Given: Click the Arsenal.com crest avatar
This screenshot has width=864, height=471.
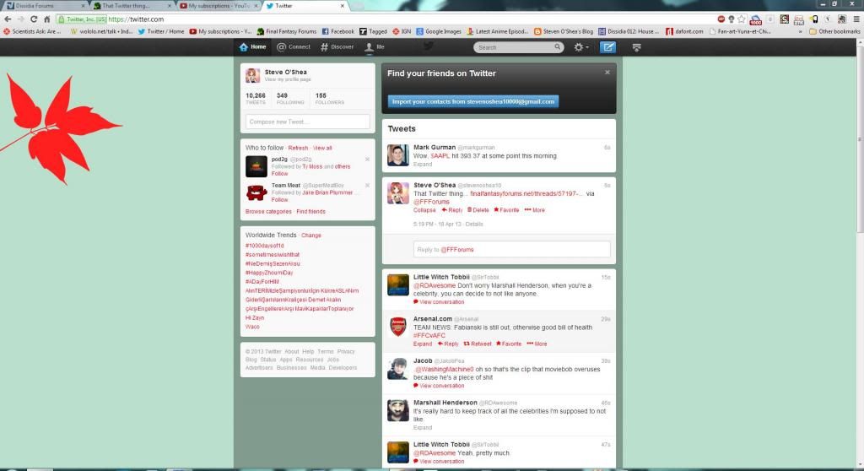Looking at the screenshot, I should click(398, 327).
